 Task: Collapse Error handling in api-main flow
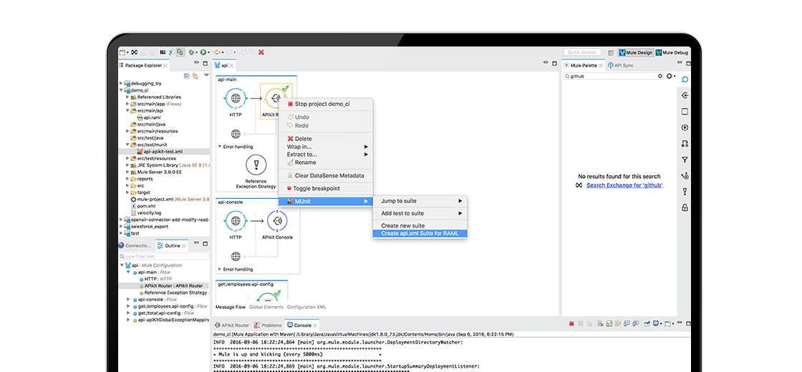(220, 147)
